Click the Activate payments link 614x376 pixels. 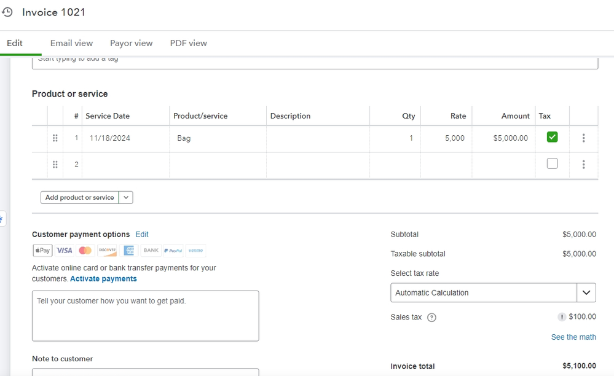pyautogui.click(x=103, y=279)
